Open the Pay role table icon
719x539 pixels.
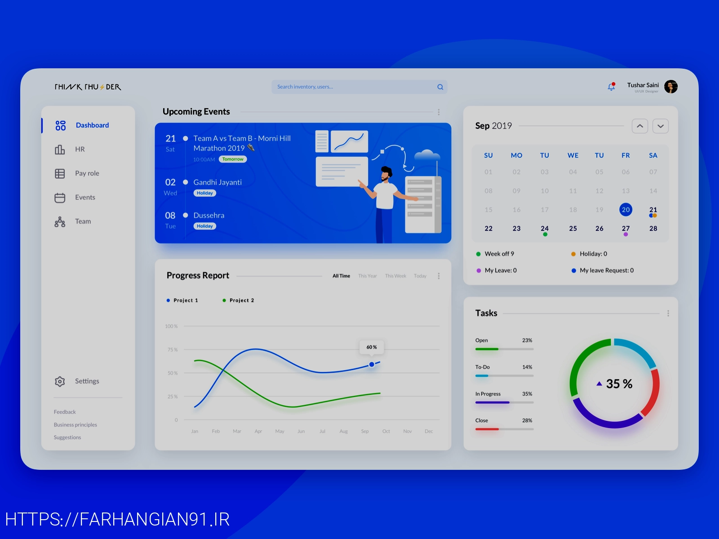pos(60,173)
